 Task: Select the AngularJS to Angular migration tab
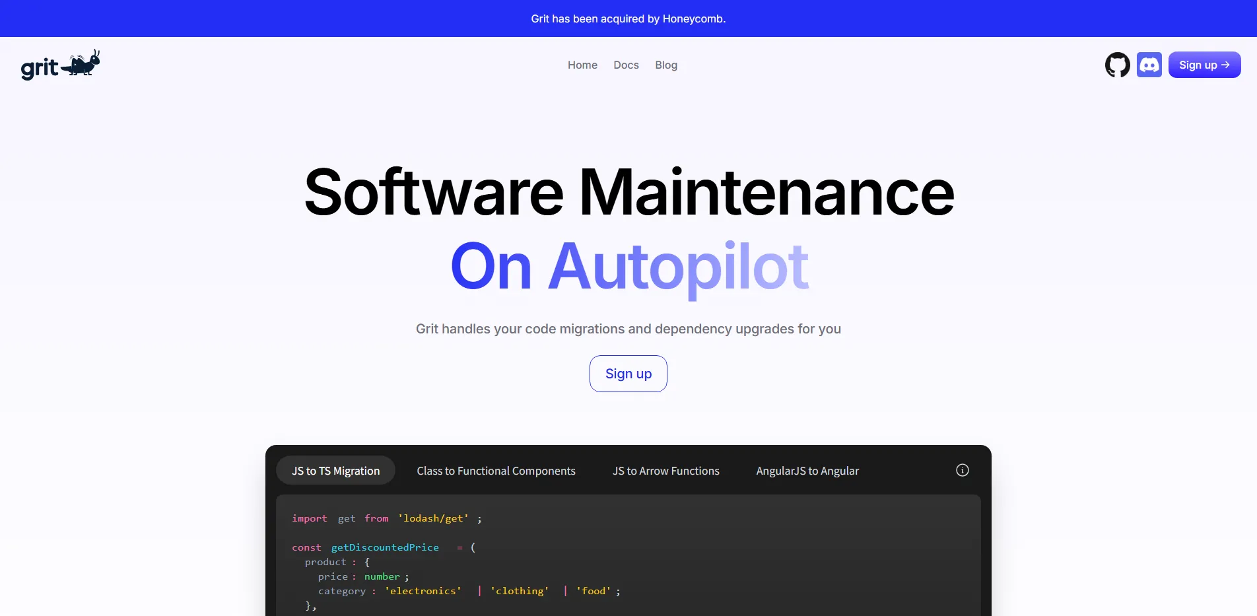pyautogui.click(x=807, y=470)
